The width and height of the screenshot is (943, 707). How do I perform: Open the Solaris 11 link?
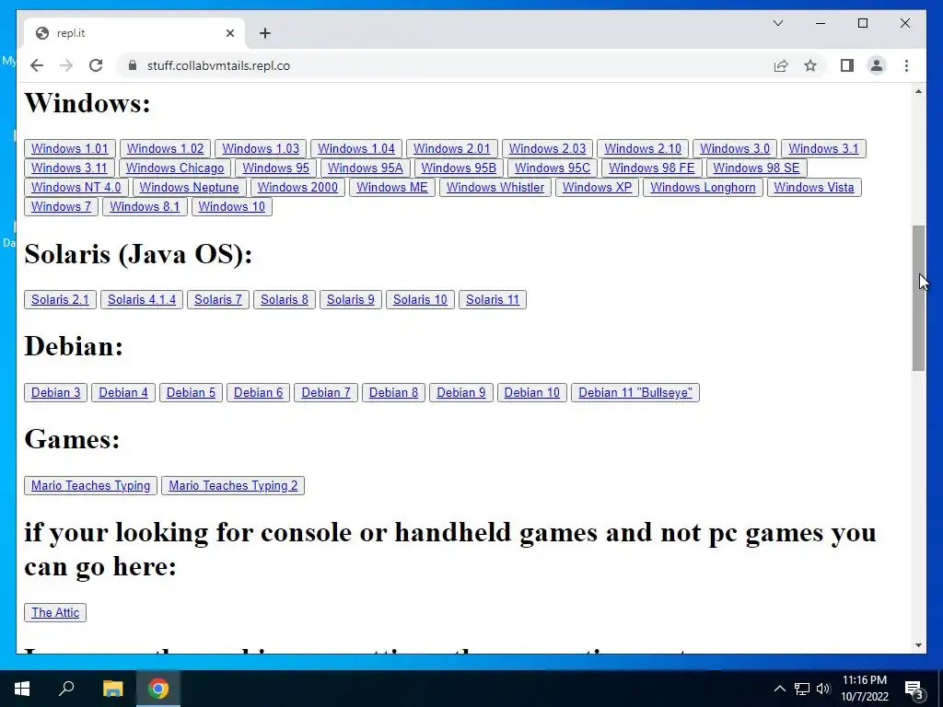coord(493,299)
